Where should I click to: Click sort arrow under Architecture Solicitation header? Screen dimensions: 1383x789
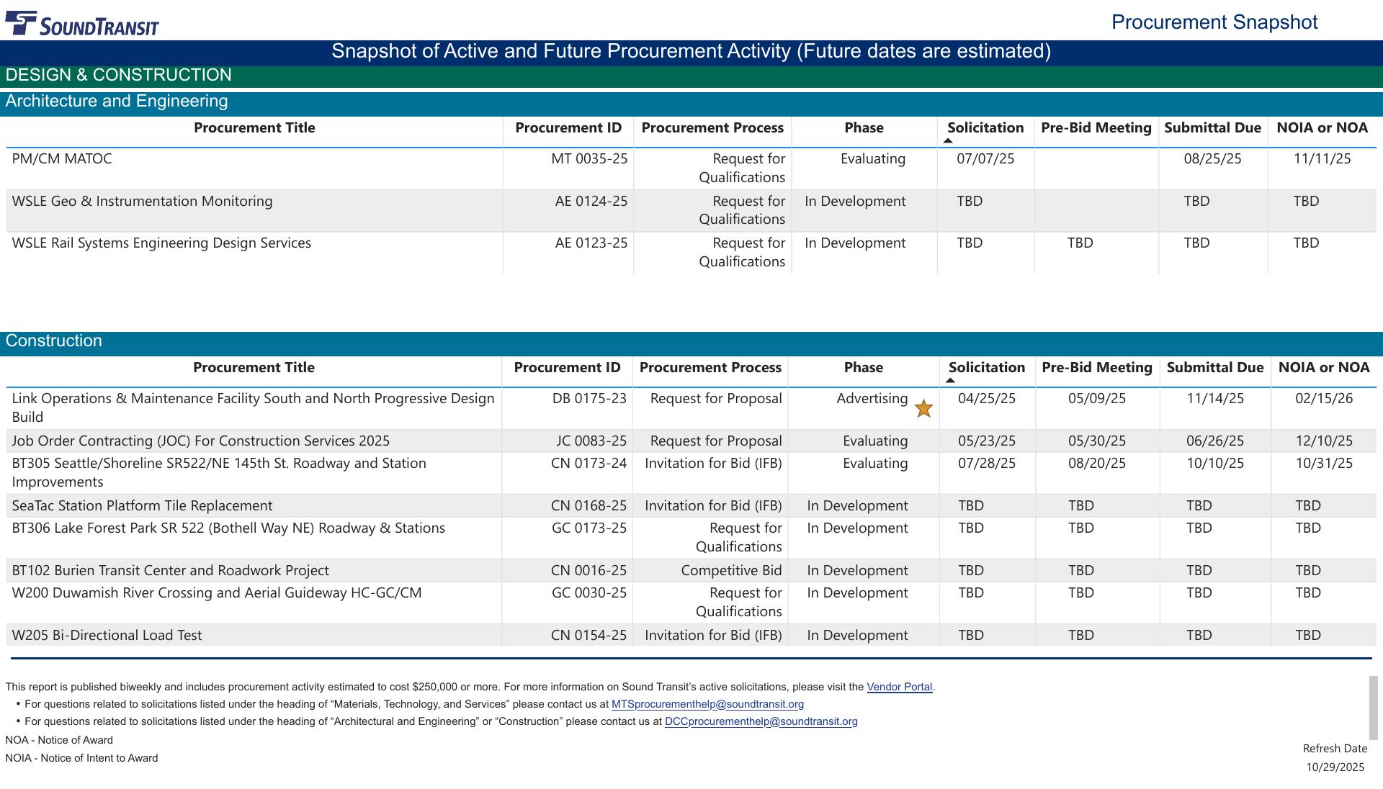pyautogui.click(x=948, y=141)
